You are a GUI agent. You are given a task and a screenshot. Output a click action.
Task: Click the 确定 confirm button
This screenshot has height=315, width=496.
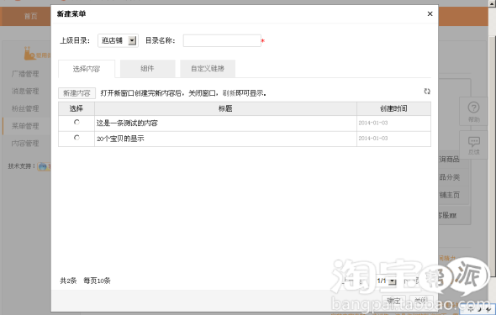tap(393, 300)
